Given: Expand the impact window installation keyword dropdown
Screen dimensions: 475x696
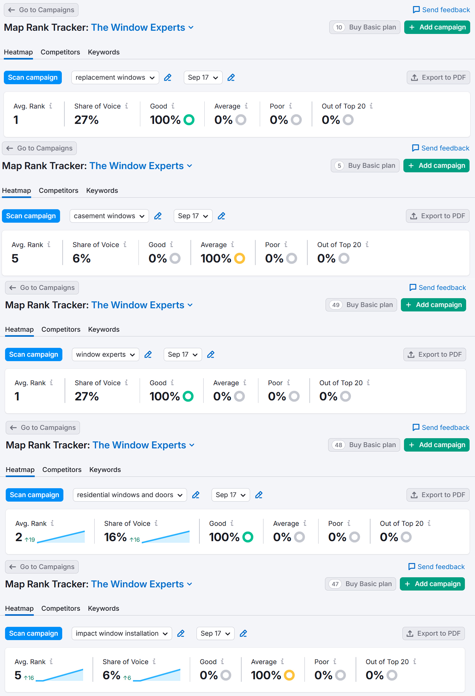Looking at the screenshot, I should [122, 634].
